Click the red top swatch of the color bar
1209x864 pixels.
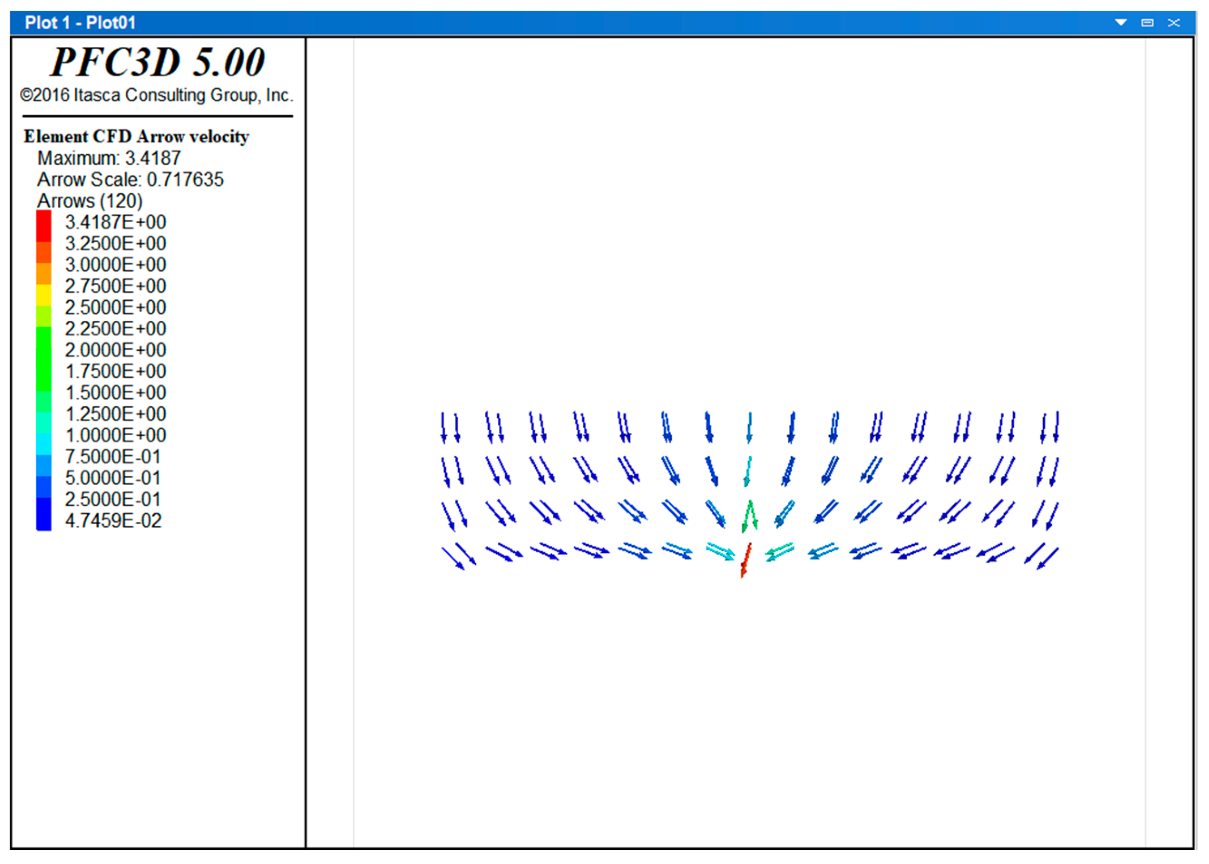point(44,226)
